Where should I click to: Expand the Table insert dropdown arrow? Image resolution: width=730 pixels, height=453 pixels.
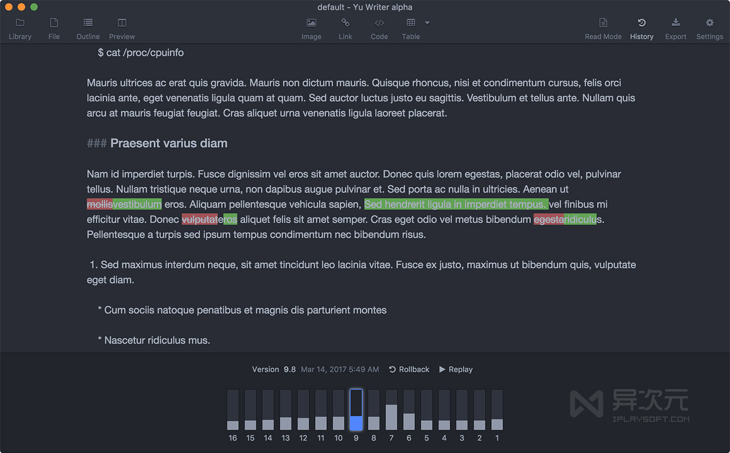[x=427, y=24]
